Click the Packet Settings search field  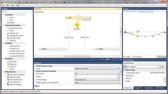(x=147, y=67)
